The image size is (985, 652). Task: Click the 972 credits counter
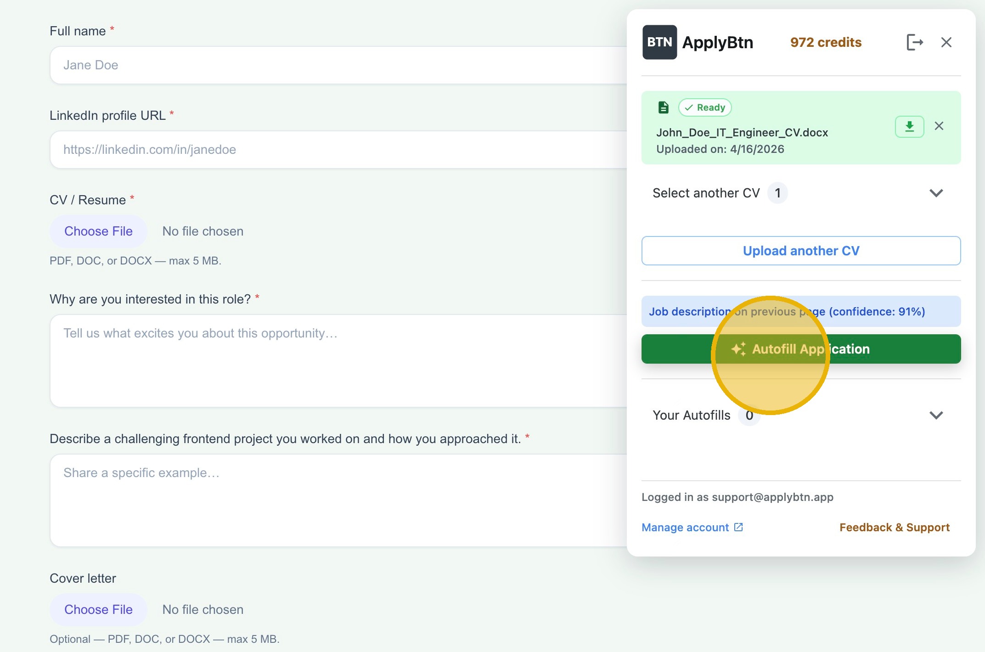(x=825, y=42)
